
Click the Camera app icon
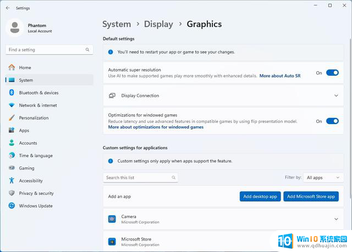(x=112, y=219)
